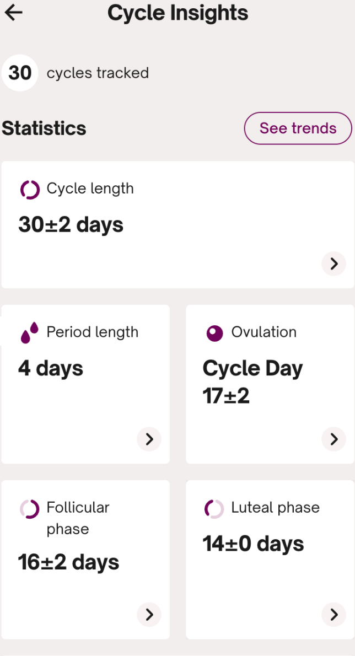
Task: Click the Follicular phase ring icon
Action: pos(30,508)
